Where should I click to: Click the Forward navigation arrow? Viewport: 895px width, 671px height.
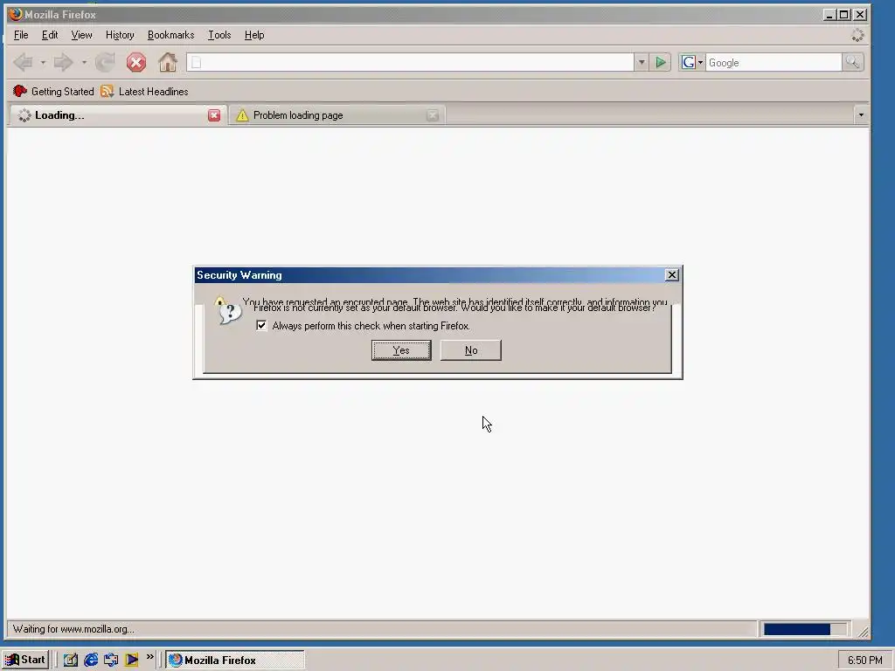[63, 62]
